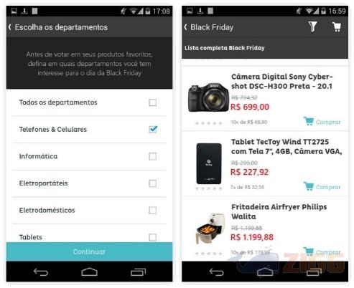Screen dimensions: 354x288
Task: Click Comprar for the TecToy Wind tablet
Action: coord(322,186)
